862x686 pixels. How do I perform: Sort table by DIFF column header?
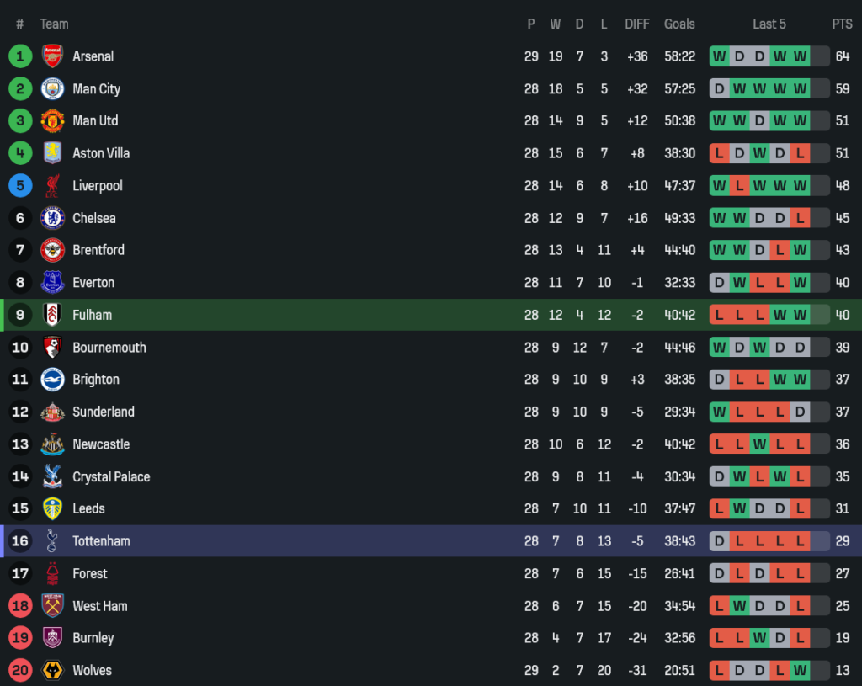(637, 24)
